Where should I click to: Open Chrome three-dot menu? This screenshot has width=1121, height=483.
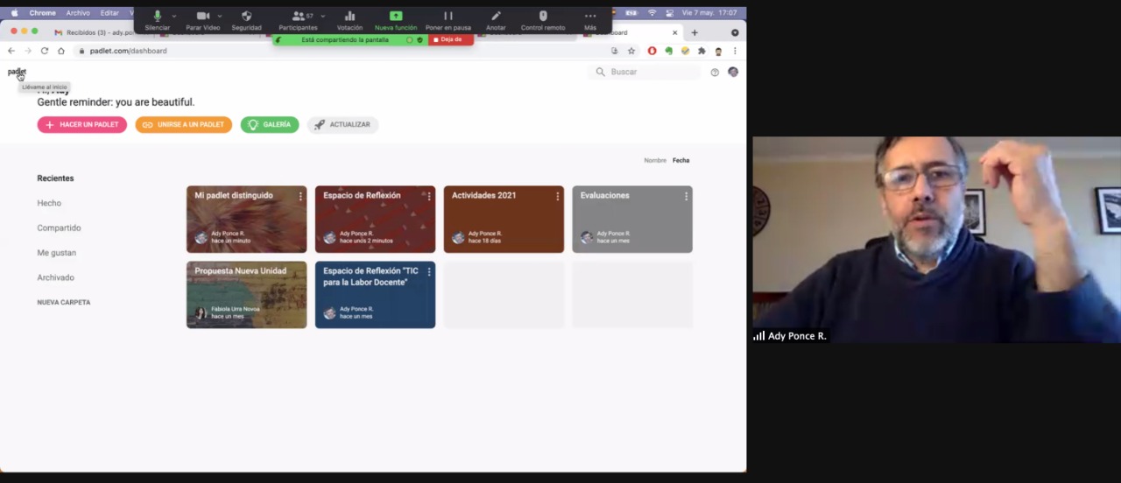click(x=735, y=51)
